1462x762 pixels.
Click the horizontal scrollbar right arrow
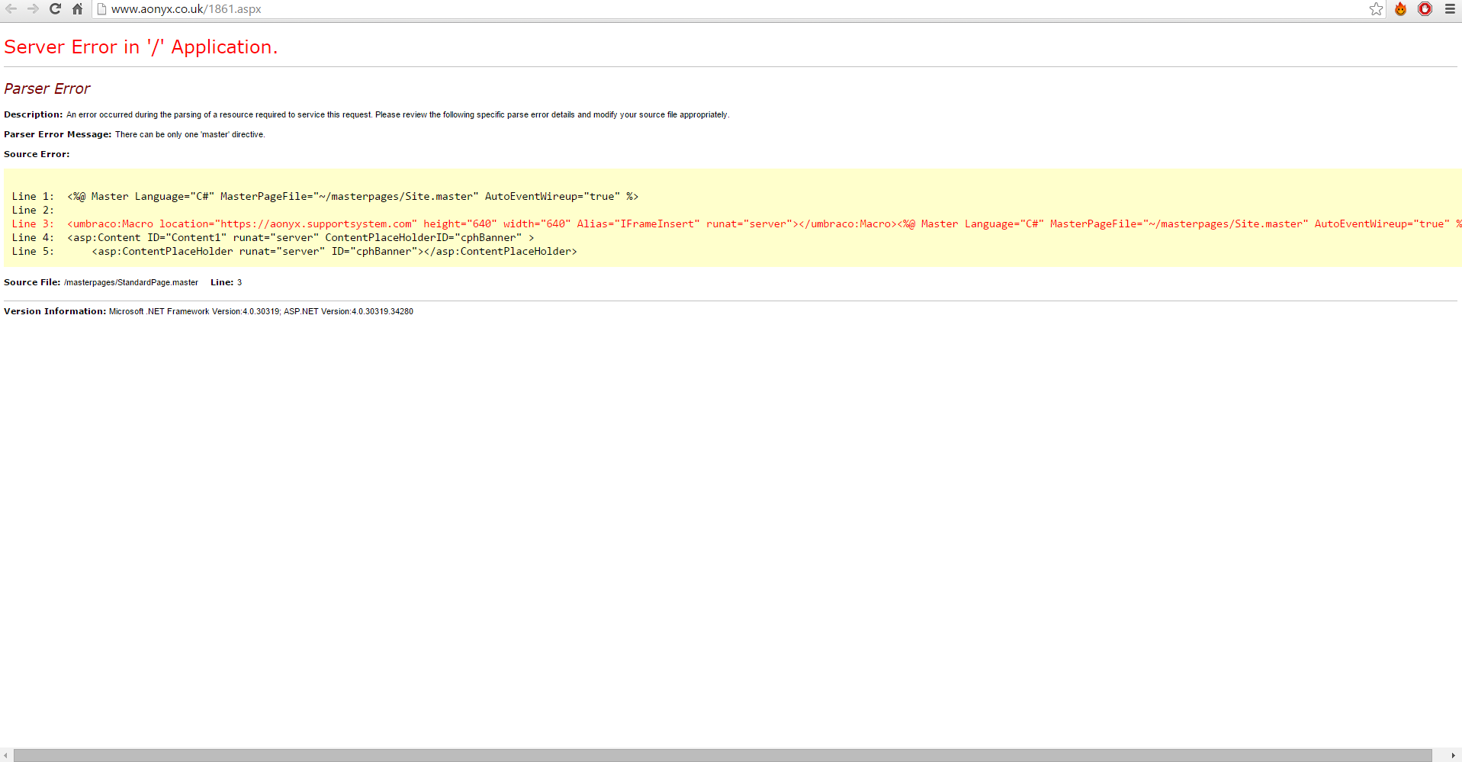pos(1453,755)
